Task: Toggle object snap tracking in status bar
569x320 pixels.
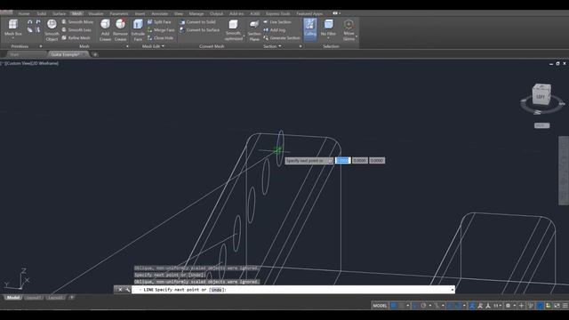Action: 450,306
